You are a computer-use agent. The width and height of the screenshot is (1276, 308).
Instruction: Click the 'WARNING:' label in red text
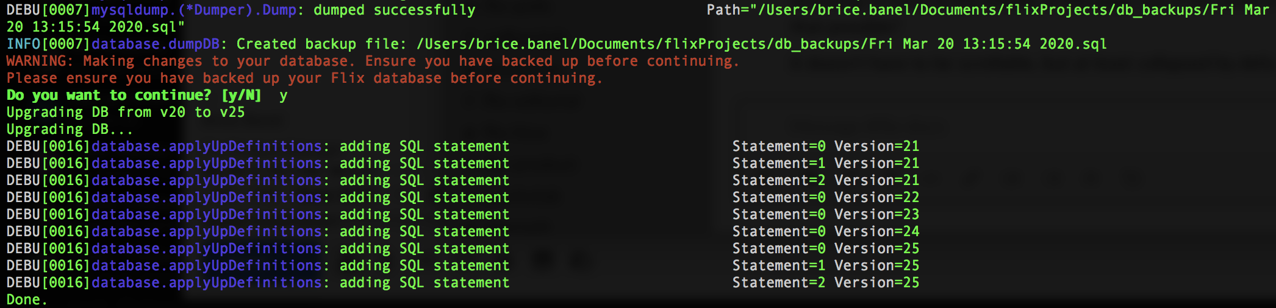40,61
